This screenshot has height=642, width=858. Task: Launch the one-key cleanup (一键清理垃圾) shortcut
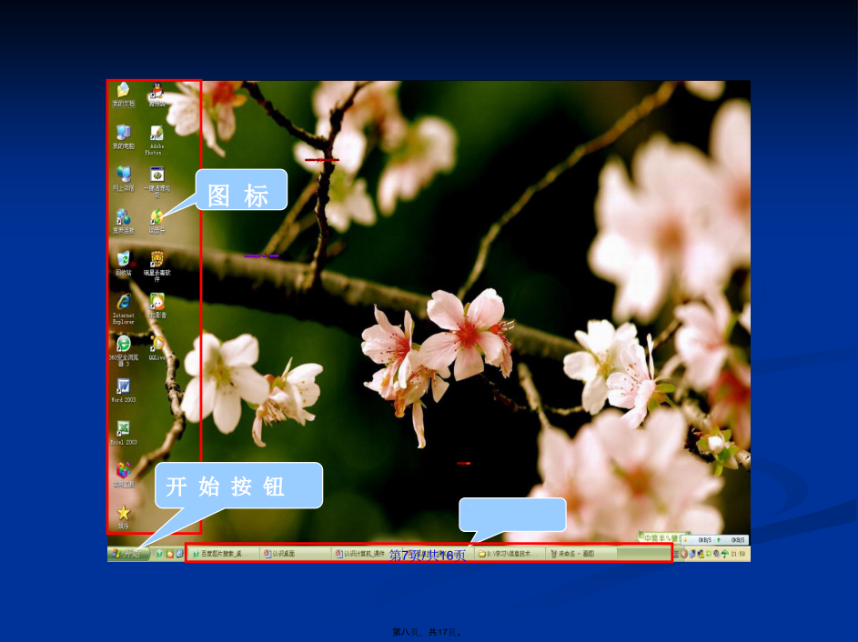coord(157,182)
